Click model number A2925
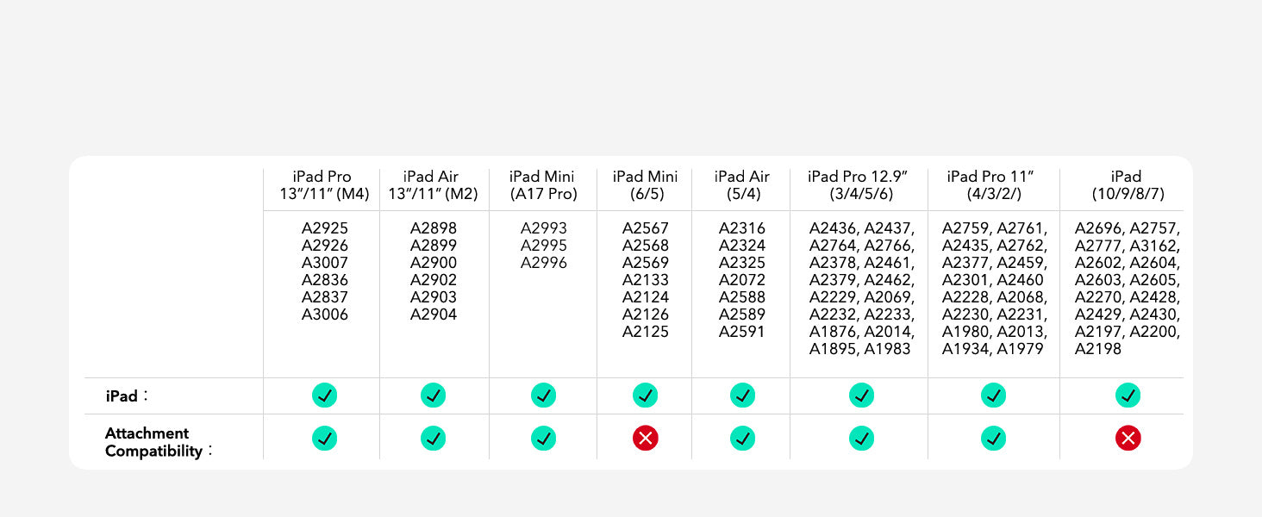This screenshot has width=1262, height=517. (x=325, y=229)
